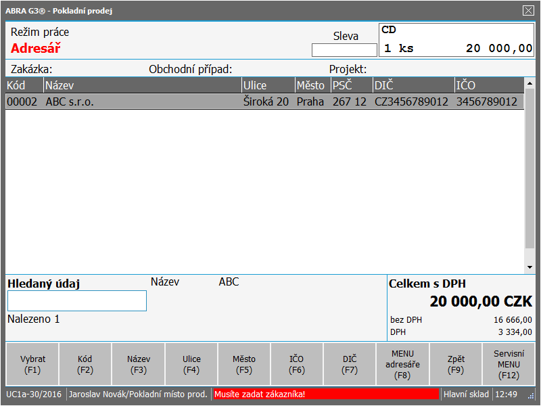
Task: Click the PSČ column header
Action: (350, 85)
